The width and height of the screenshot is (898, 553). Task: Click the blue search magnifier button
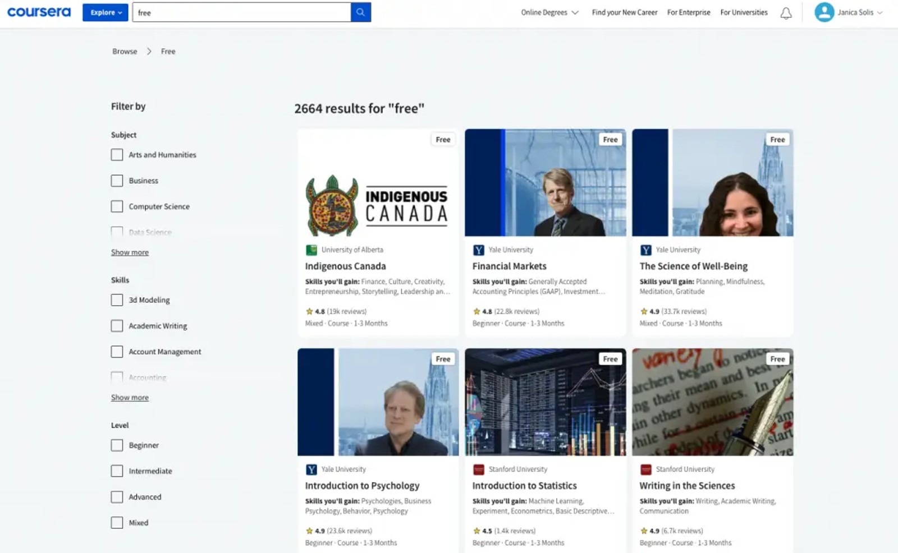pyautogui.click(x=361, y=12)
